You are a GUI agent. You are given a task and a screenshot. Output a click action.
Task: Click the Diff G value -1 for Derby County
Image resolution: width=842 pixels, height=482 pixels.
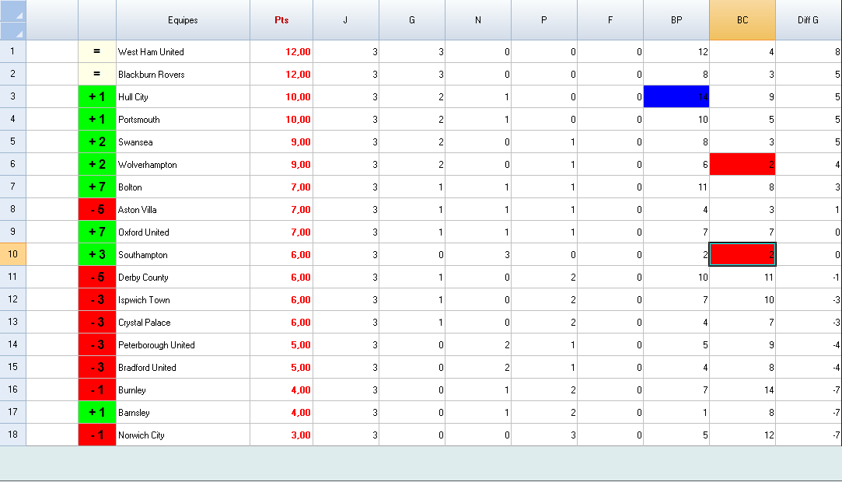pyautogui.click(x=809, y=277)
